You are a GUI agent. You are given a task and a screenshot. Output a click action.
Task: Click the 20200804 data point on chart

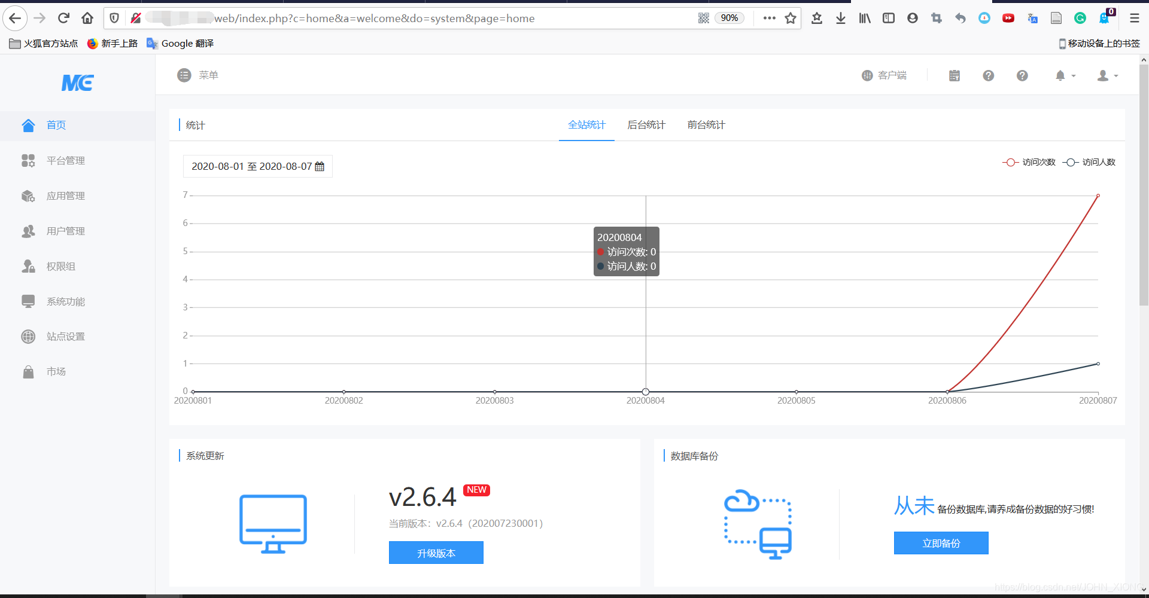[646, 392]
